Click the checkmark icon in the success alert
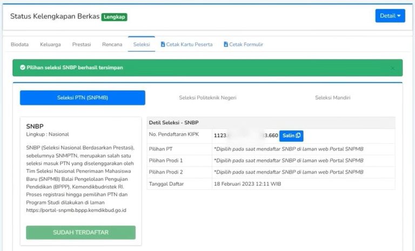This screenshot has width=415, height=251. pyautogui.click(x=23, y=68)
